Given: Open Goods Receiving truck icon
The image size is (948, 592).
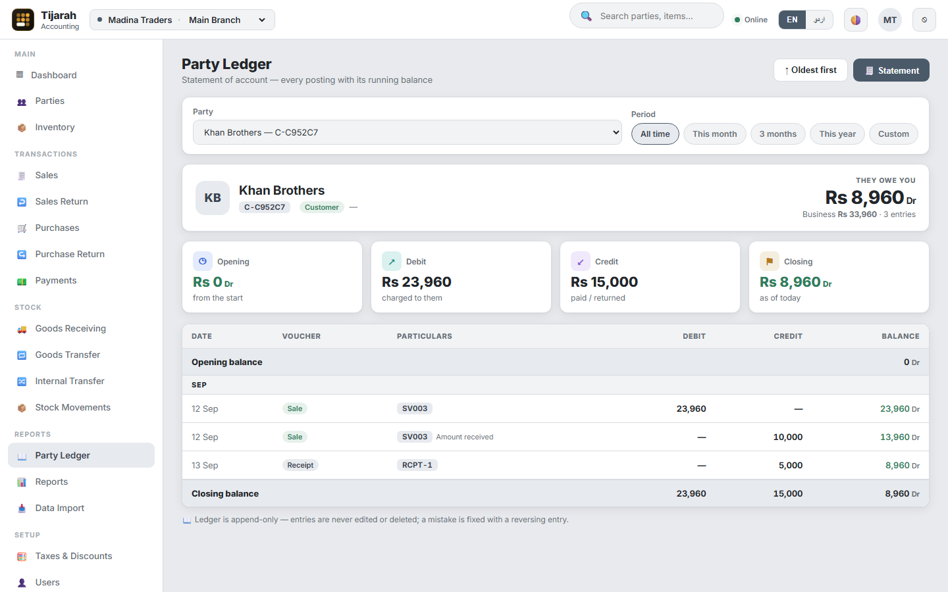Looking at the screenshot, I should pos(22,329).
